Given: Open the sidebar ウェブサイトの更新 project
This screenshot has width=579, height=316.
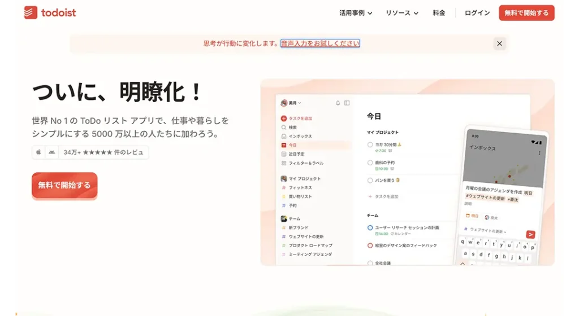Looking at the screenshot, I should point(306,236).
